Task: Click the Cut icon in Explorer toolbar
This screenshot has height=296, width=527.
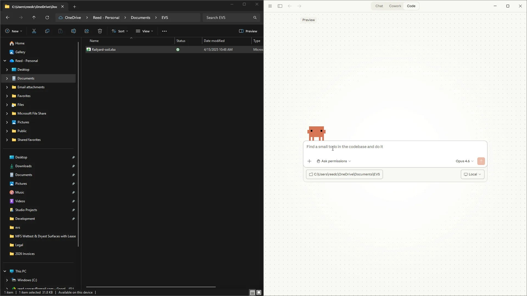Action: (34, 31)
